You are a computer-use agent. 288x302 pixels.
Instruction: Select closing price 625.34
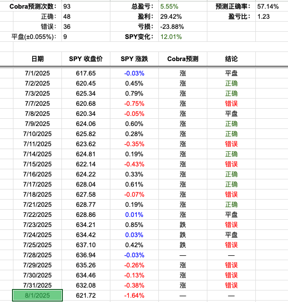[x=86, y=93]
